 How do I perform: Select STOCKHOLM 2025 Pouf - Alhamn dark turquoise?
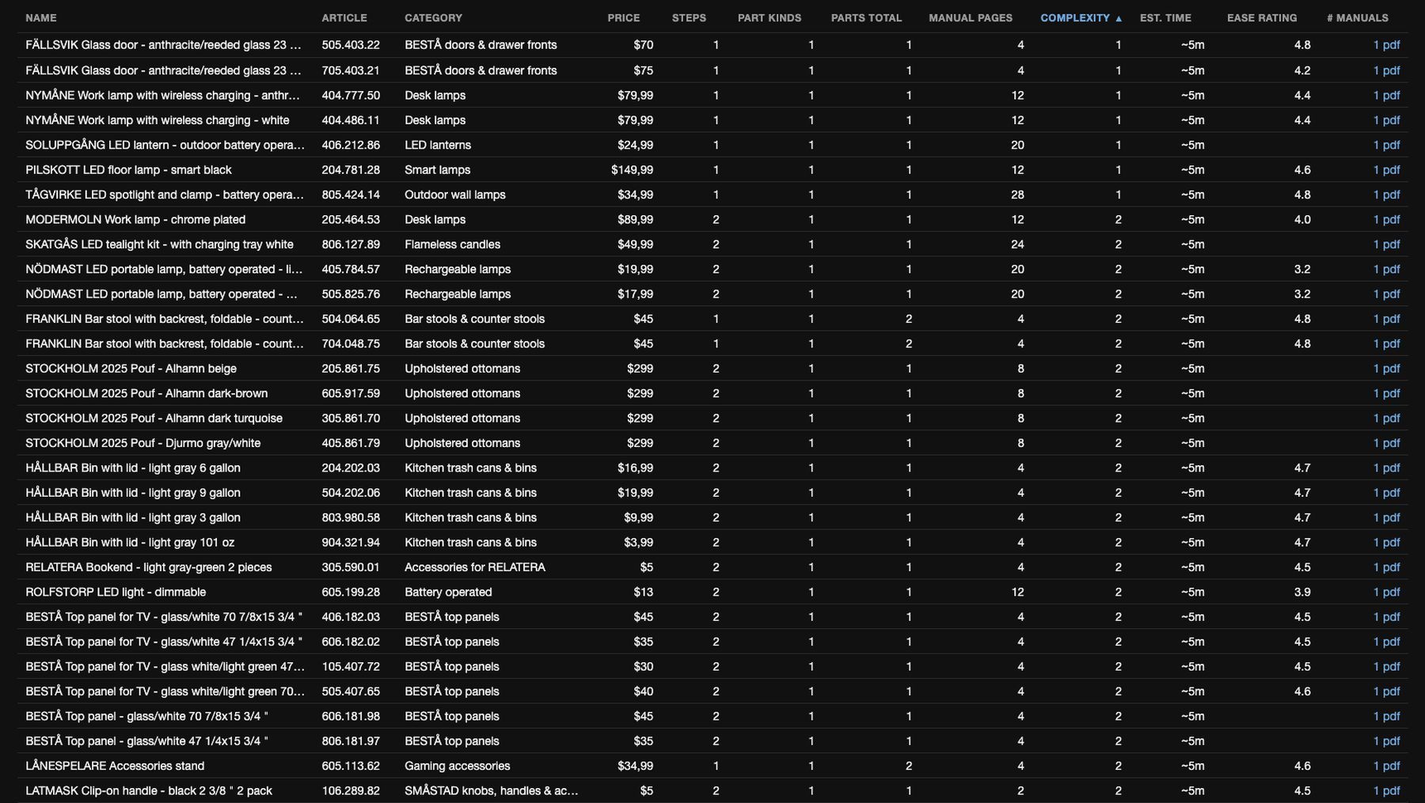[154, 418]
